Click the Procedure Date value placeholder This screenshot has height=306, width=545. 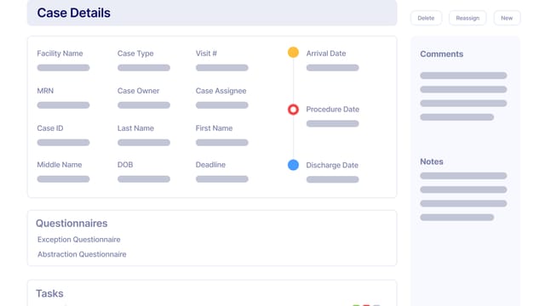click(x=332, y=123)
